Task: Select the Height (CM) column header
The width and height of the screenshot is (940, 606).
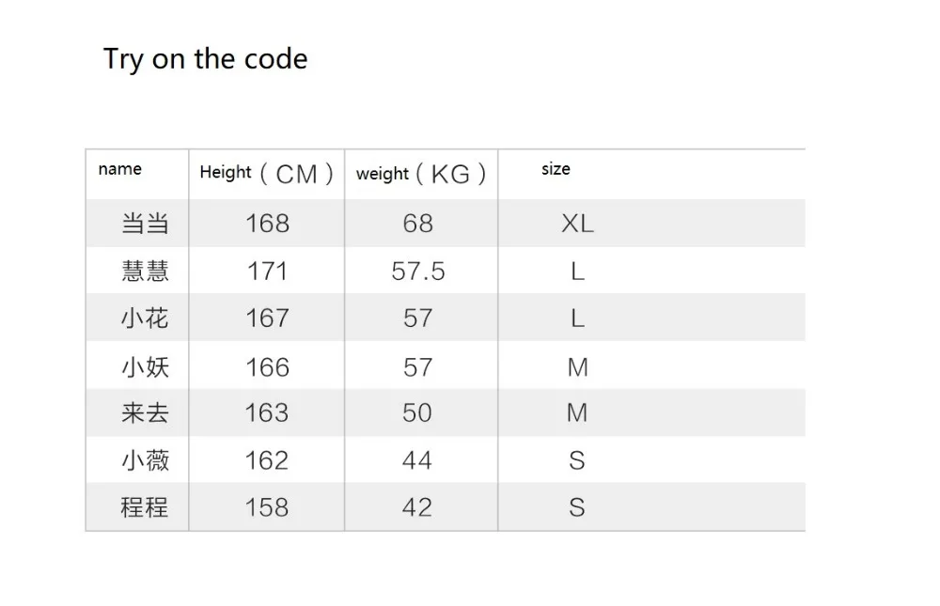Action: pos(266,173)
